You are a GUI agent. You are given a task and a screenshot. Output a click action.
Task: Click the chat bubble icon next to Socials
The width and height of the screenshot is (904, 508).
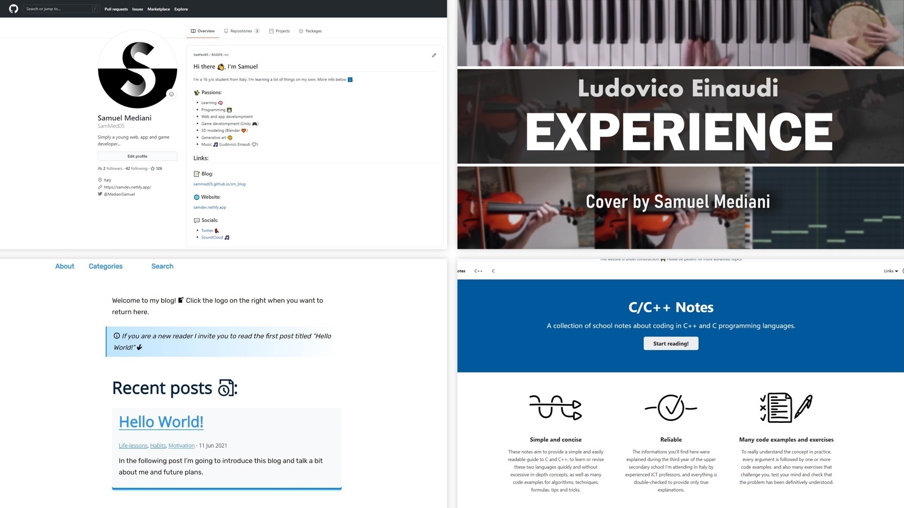click(196, 220)
